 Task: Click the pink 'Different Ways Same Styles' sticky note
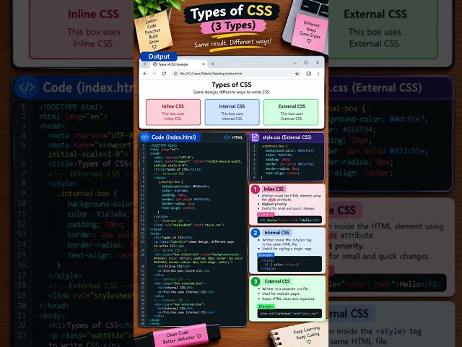click(310, 33)
